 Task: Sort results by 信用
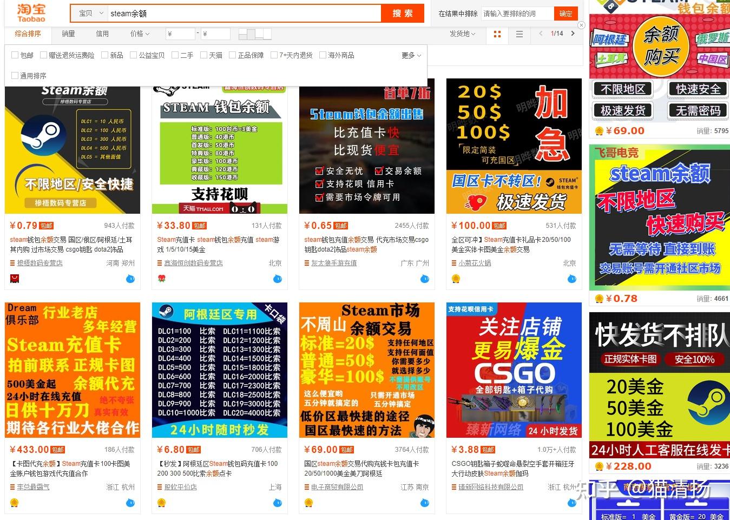click(102, 34)
